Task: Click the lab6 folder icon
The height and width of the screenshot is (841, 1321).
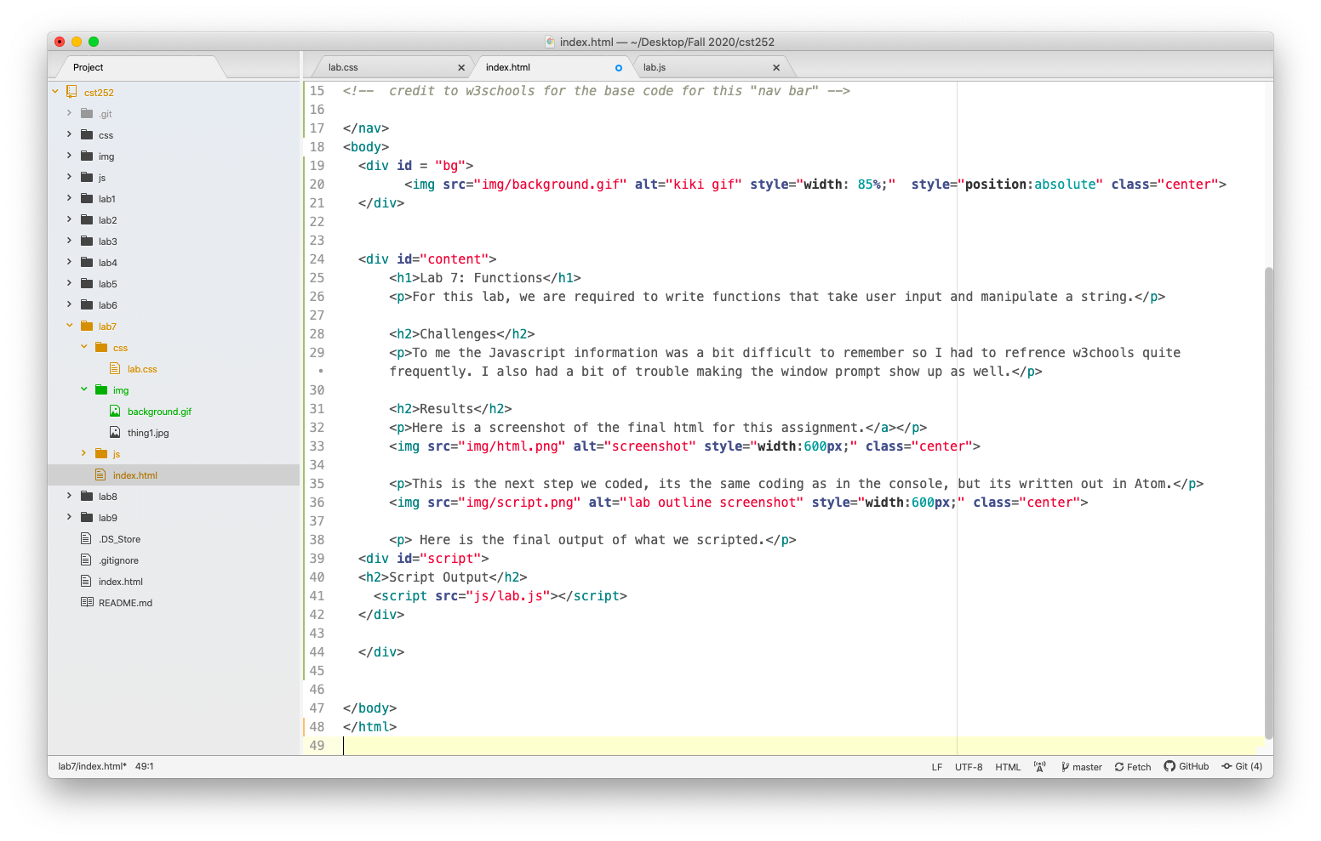Action: coord(87,304)
